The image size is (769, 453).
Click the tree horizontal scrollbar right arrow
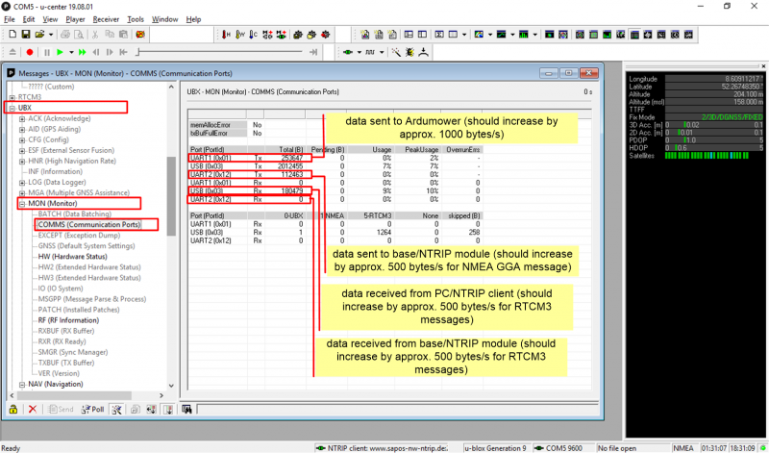click(161, 395)
